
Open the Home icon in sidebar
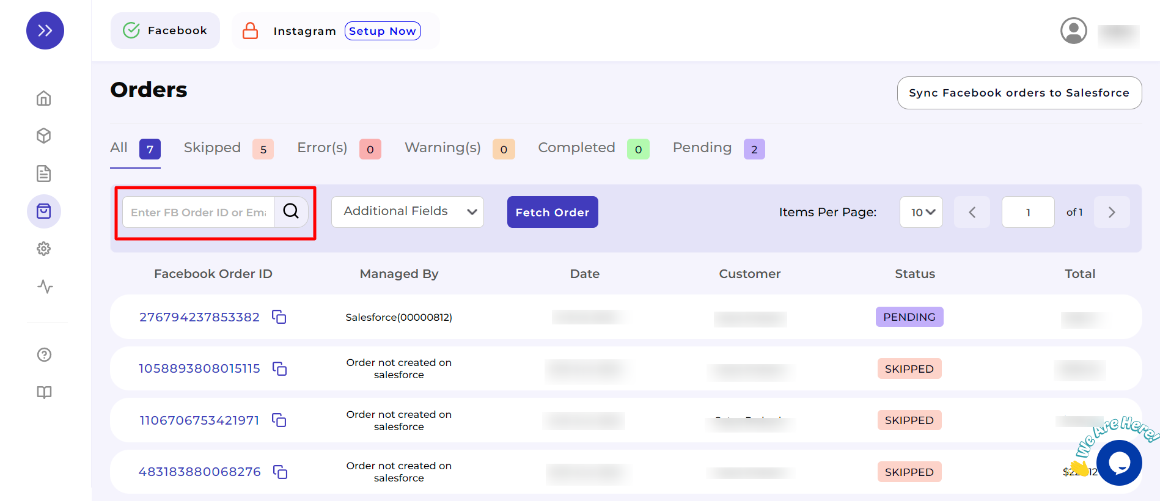click(x=44, y=98)
